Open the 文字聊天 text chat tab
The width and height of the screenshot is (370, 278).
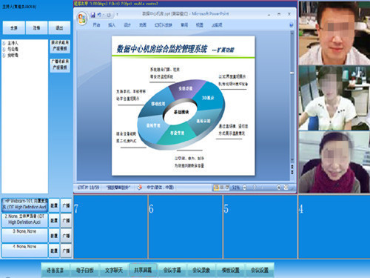coord(114,270)
